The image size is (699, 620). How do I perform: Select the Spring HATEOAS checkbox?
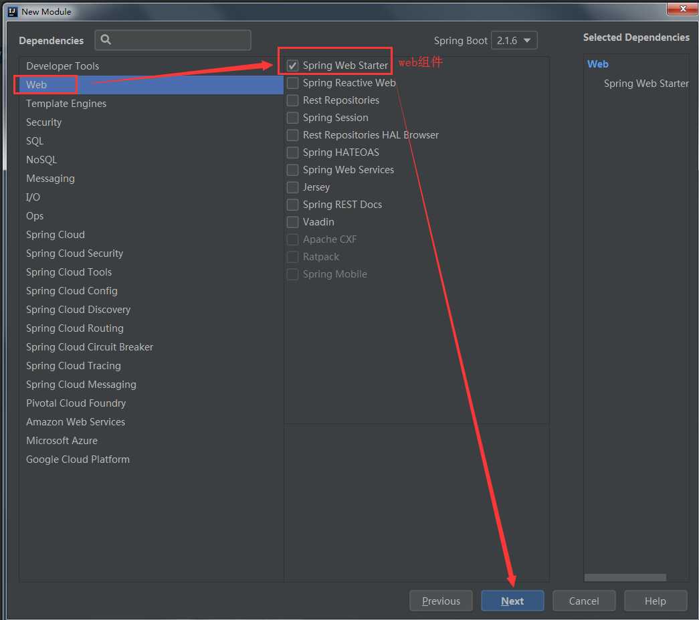292,152
